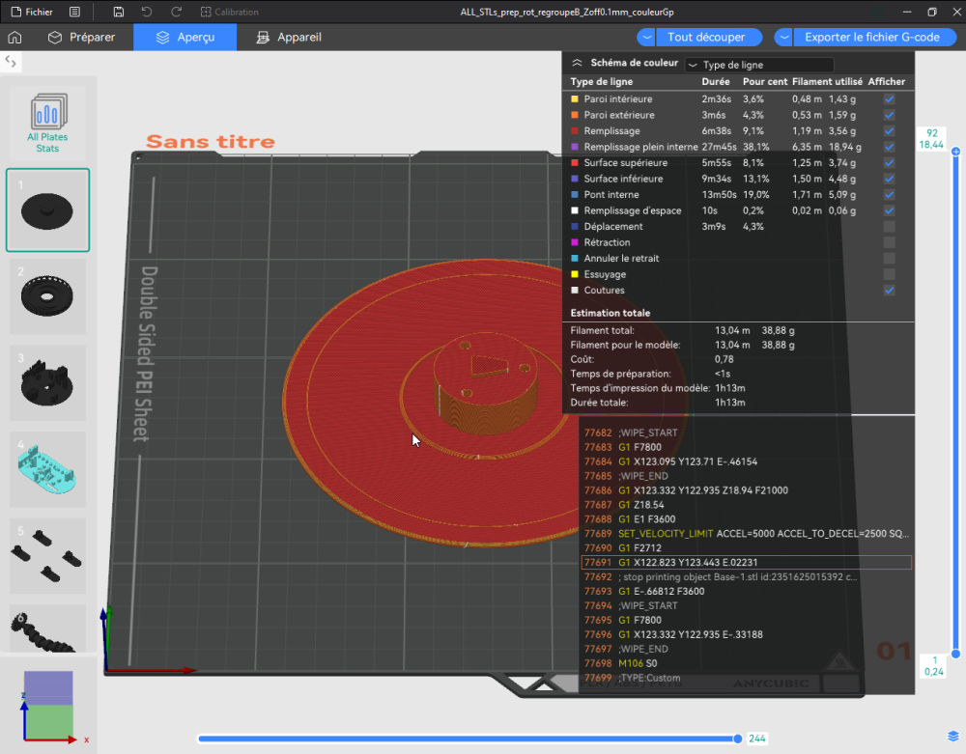
Task: Click the Durée column header
Action: point(715,82)
